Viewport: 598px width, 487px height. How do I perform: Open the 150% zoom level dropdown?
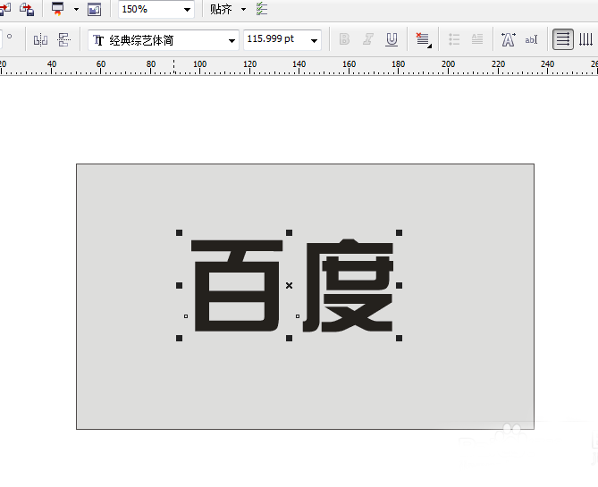point(187,10)
